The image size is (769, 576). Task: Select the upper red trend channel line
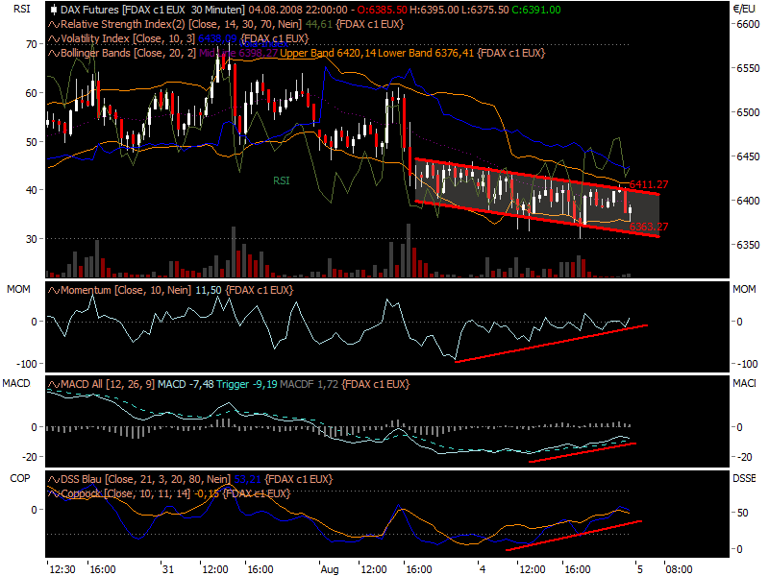(537, 177)
